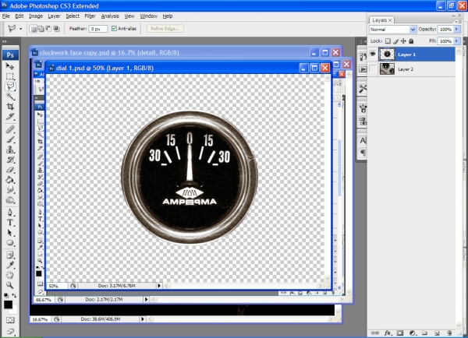Toggle lock all

(411, 41)
